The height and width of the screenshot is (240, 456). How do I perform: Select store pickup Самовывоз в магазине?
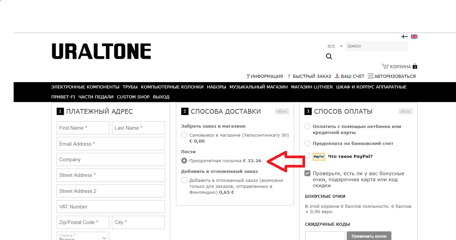(184, 135)
